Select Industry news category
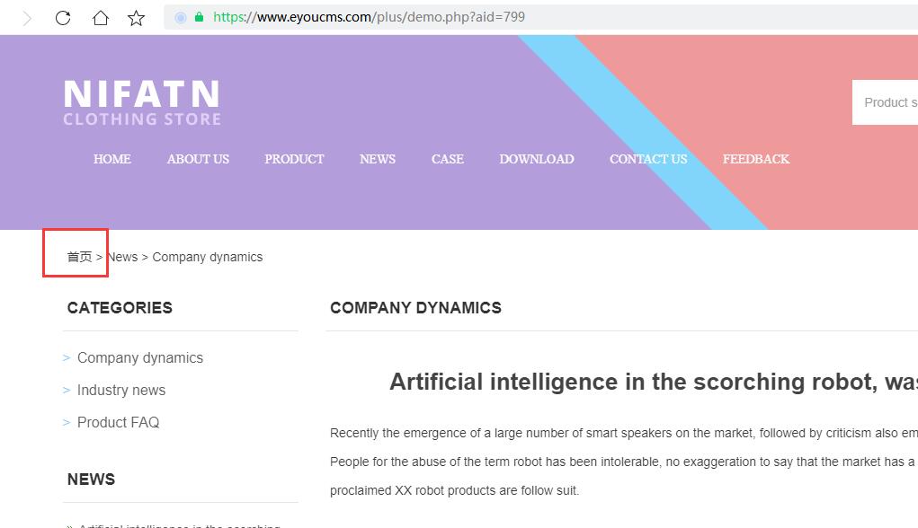The width and height of the screenshot is (918, 528). pyautogui.click(x=121, y=390)
